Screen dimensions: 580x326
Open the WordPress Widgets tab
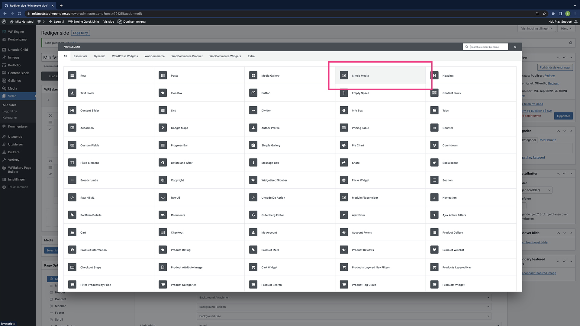[125, 56]
